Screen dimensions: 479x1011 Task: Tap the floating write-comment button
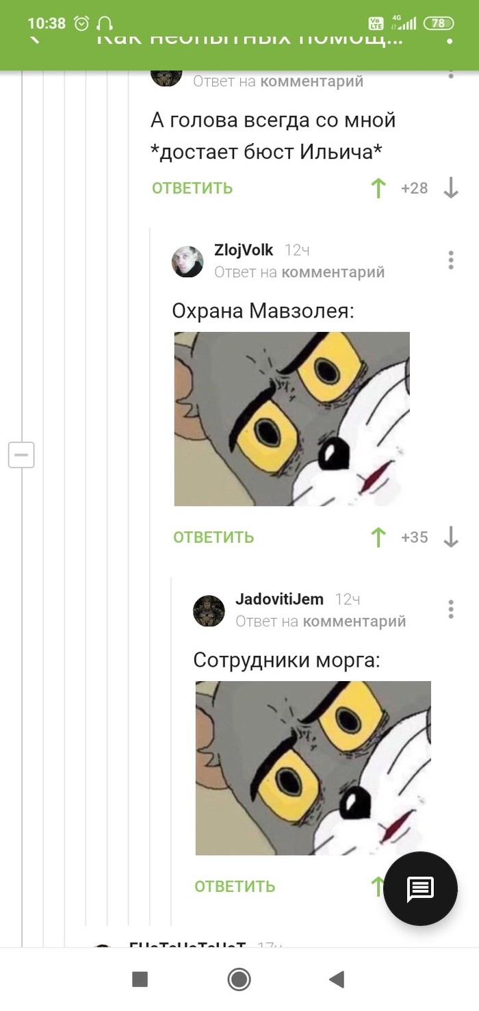click(x=420, y=888)
